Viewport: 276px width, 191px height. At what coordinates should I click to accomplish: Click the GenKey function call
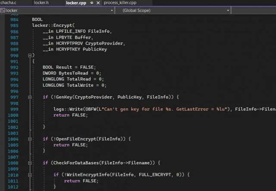tap(64, 97)
